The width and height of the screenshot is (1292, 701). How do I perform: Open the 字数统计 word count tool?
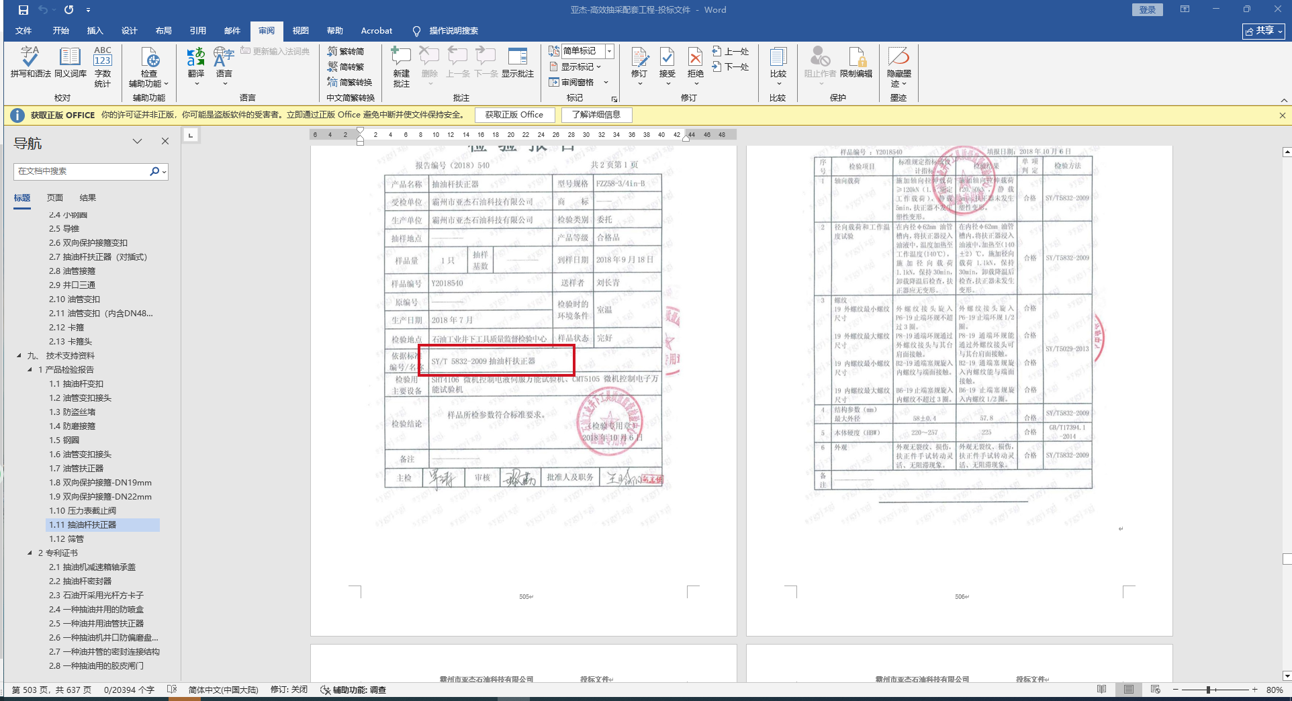pyautogui.click(x=103, y=66)
